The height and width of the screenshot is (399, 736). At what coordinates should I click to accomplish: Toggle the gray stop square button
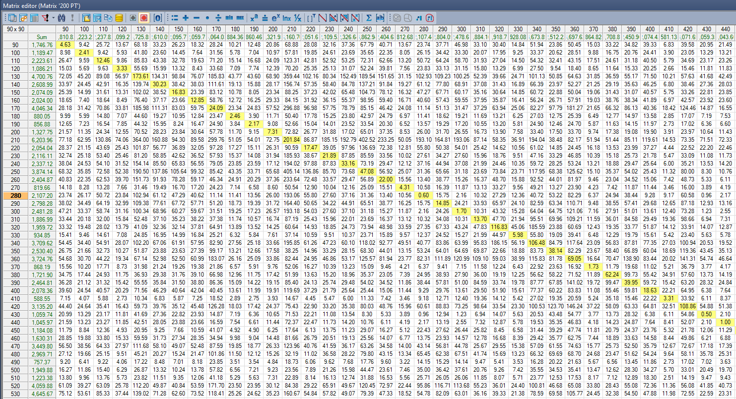tap(133, 18)
